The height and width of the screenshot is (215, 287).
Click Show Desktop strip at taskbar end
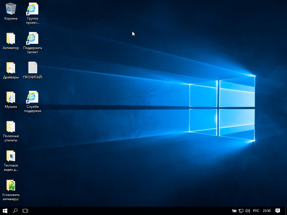286,211
